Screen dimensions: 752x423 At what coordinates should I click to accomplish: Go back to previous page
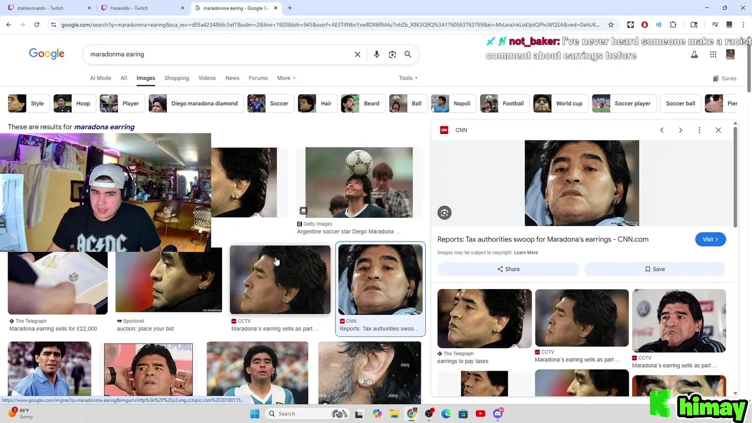(x=8, y=25)
